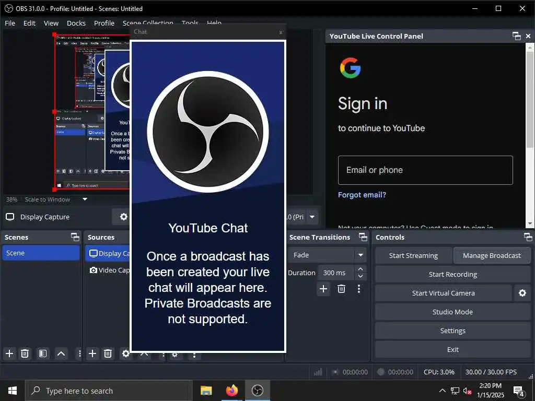Image resolution: width=535 pixels, height=401 pixels.
Task: Open the Fade transition dropdown
Action: (360, 255)
